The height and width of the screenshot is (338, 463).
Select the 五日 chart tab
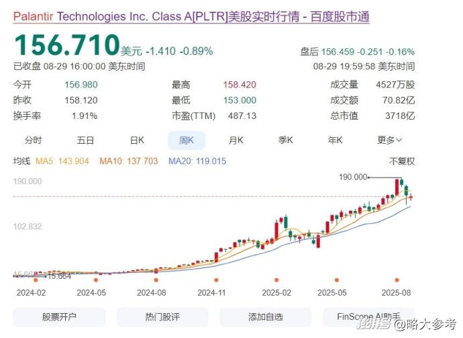tap(85, 140)
